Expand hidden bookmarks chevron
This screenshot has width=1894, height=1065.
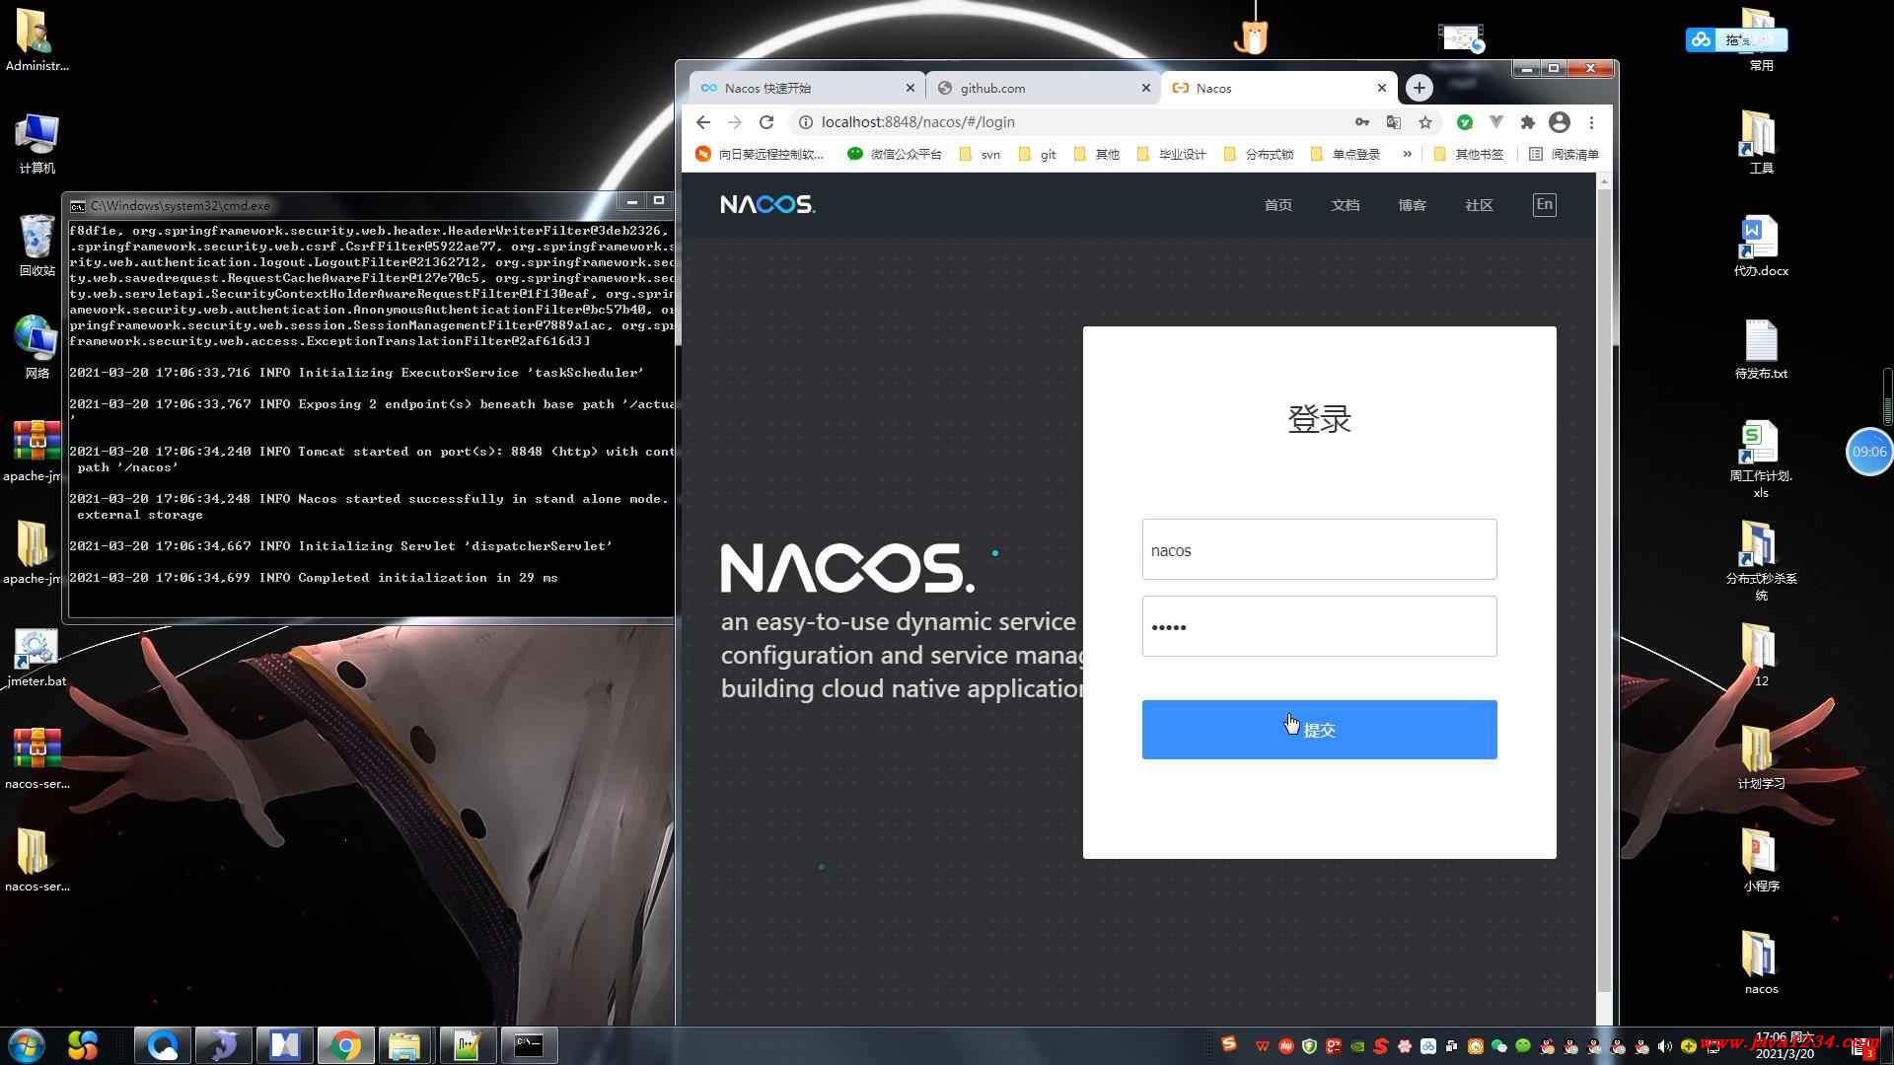pyautogui.click(x=1407, y=154)
